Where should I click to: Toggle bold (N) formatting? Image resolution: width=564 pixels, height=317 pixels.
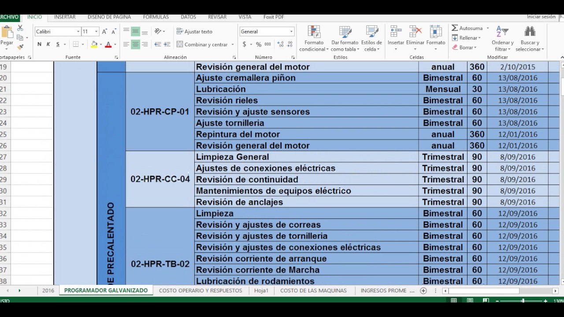coord(39,44)
